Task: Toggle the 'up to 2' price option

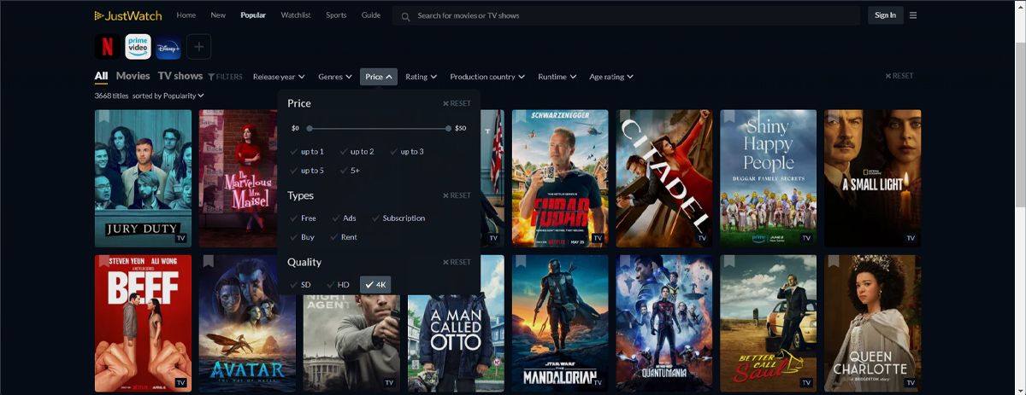Action: (x=357, y=152)
